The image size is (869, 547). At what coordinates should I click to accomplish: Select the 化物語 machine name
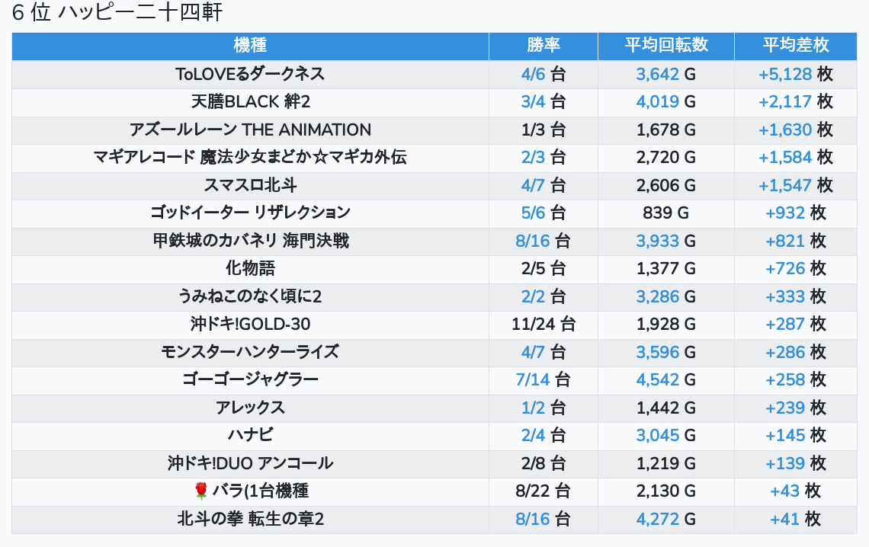250,268
